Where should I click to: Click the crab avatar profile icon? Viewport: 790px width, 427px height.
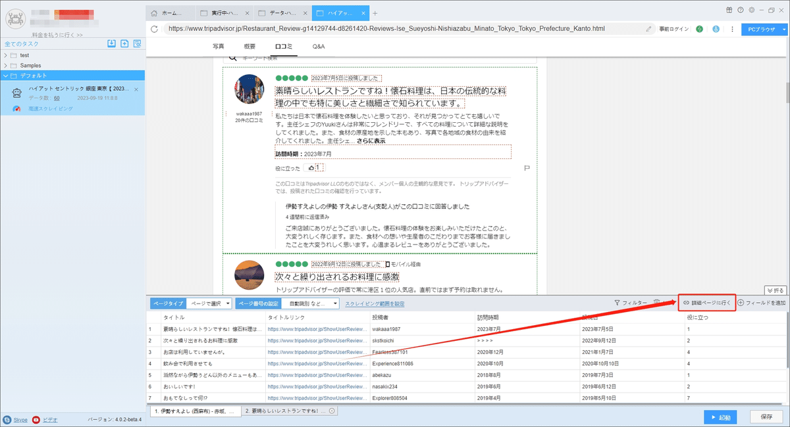click(14, 20)
